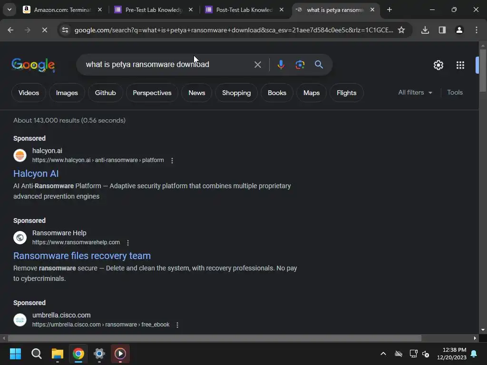Bookmark this page with the star
This screenshot has height=365, width=487.
coord(401,30)
